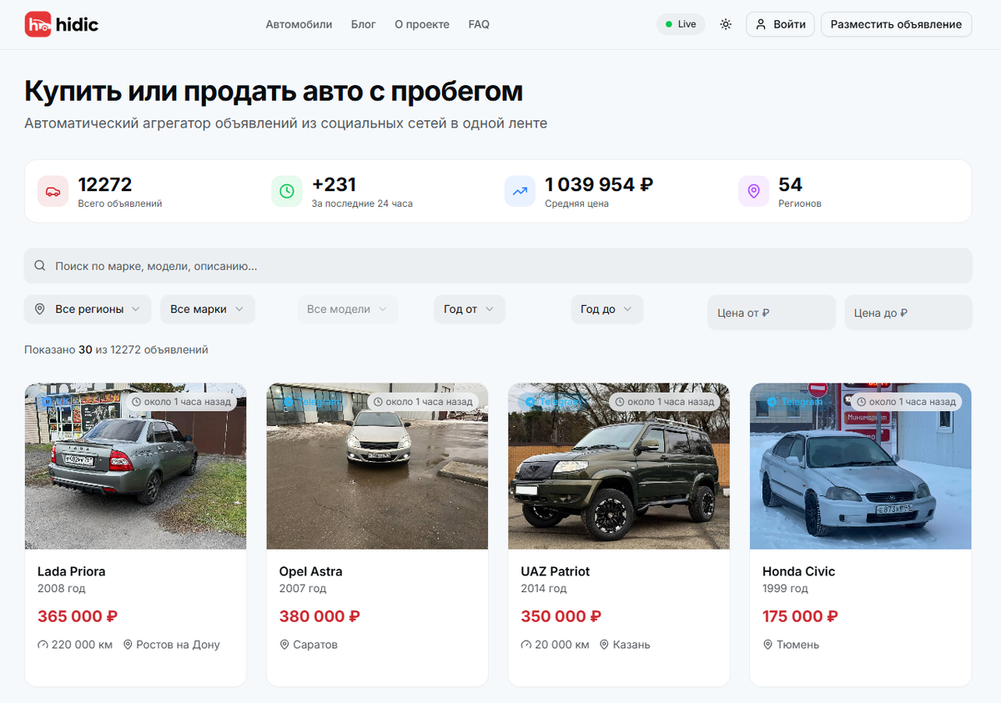Open the Блог menu item

[x=364, y=24]
